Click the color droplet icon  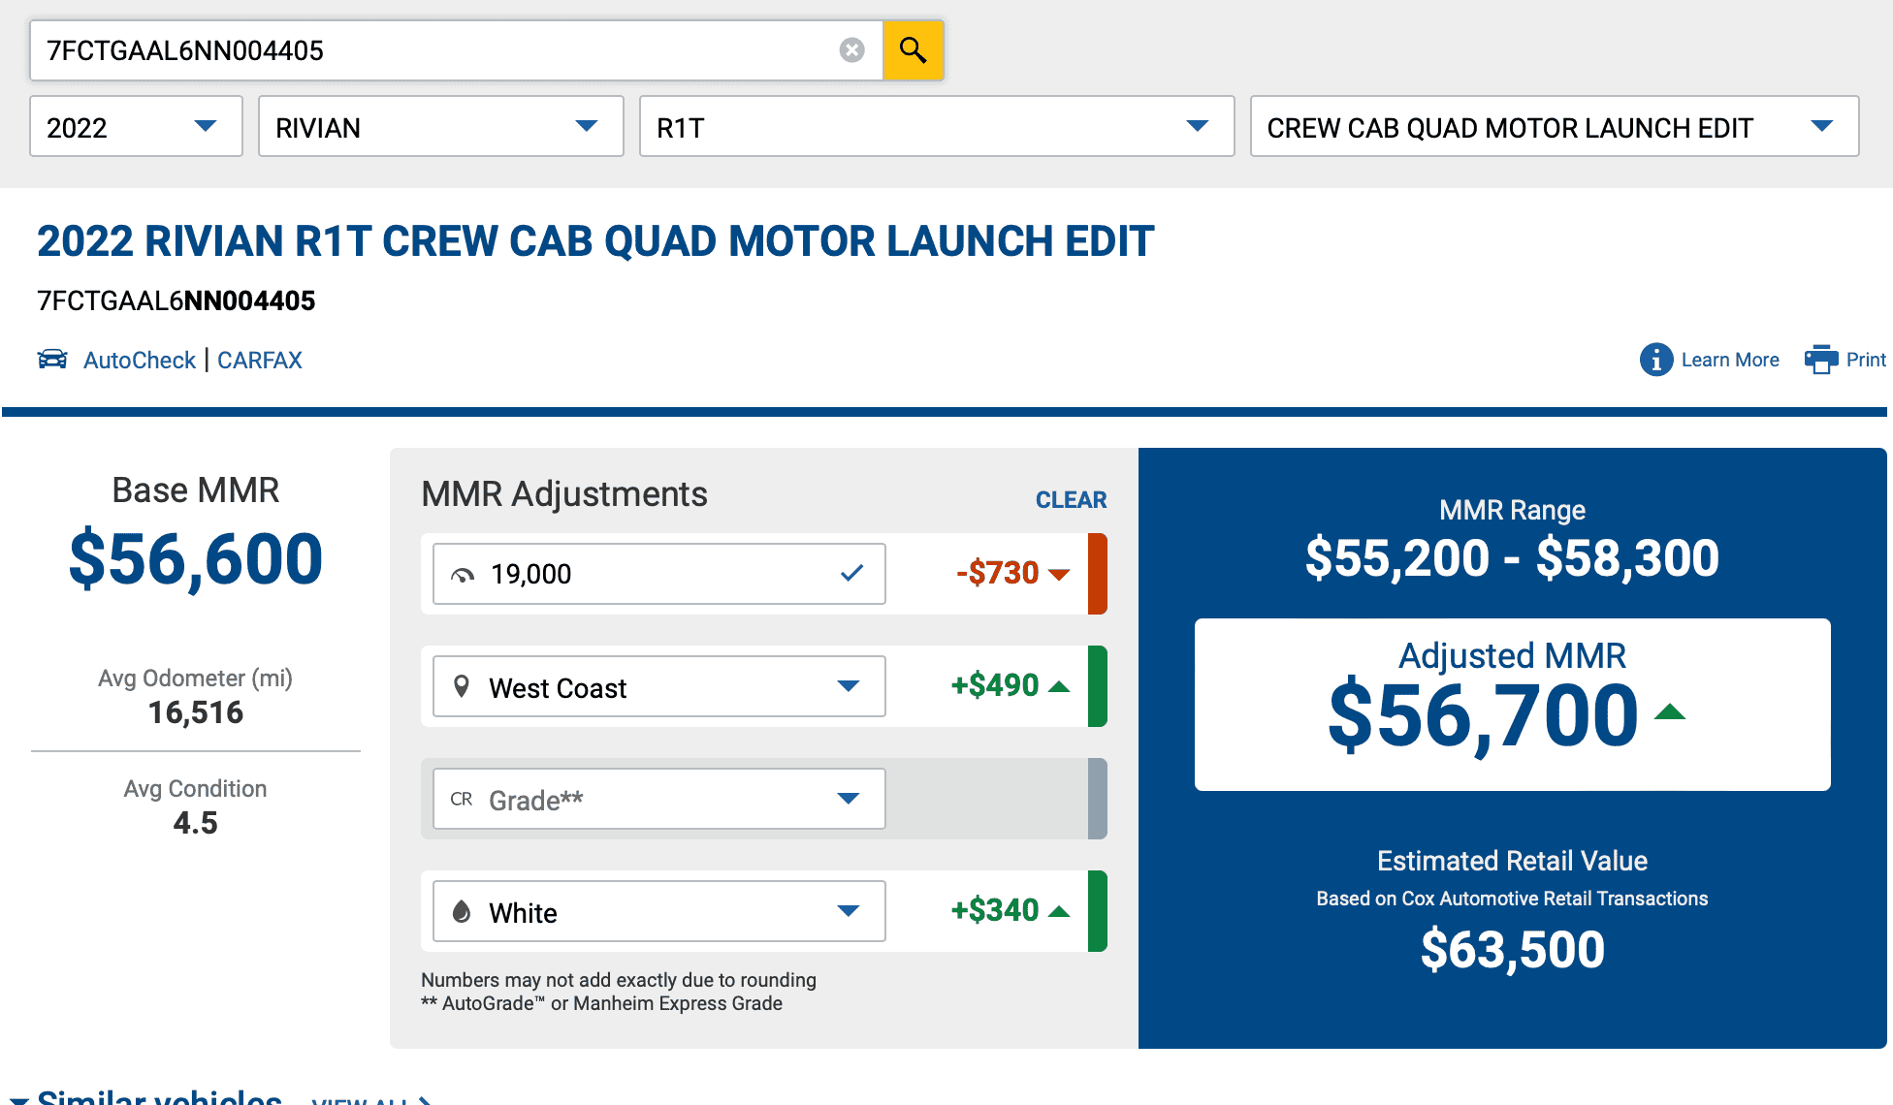pyautogui.click(x=462, y=911)
